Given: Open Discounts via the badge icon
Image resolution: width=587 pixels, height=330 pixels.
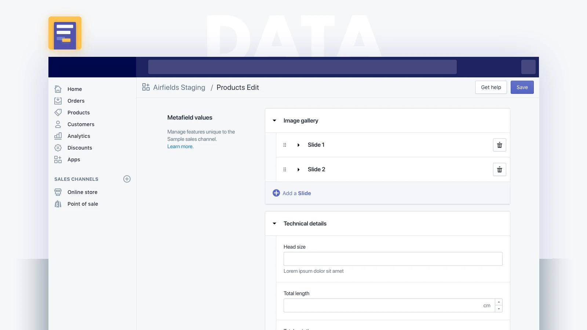Looking at the screenshot, I should point(58,148).
